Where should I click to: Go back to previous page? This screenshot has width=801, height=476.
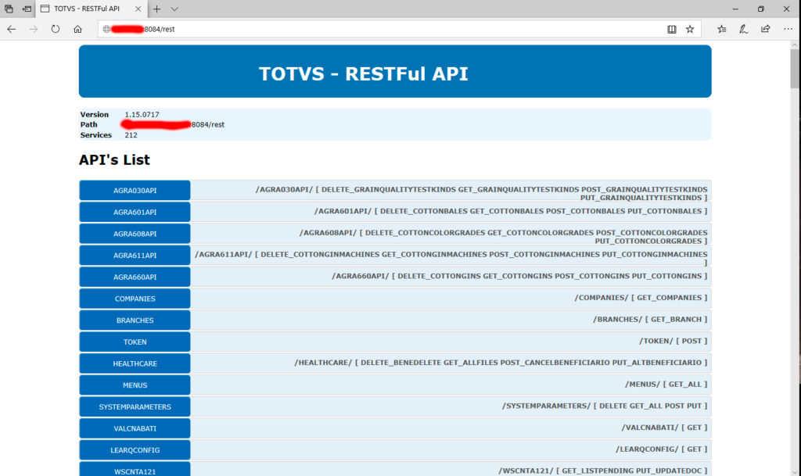(11, 29)
